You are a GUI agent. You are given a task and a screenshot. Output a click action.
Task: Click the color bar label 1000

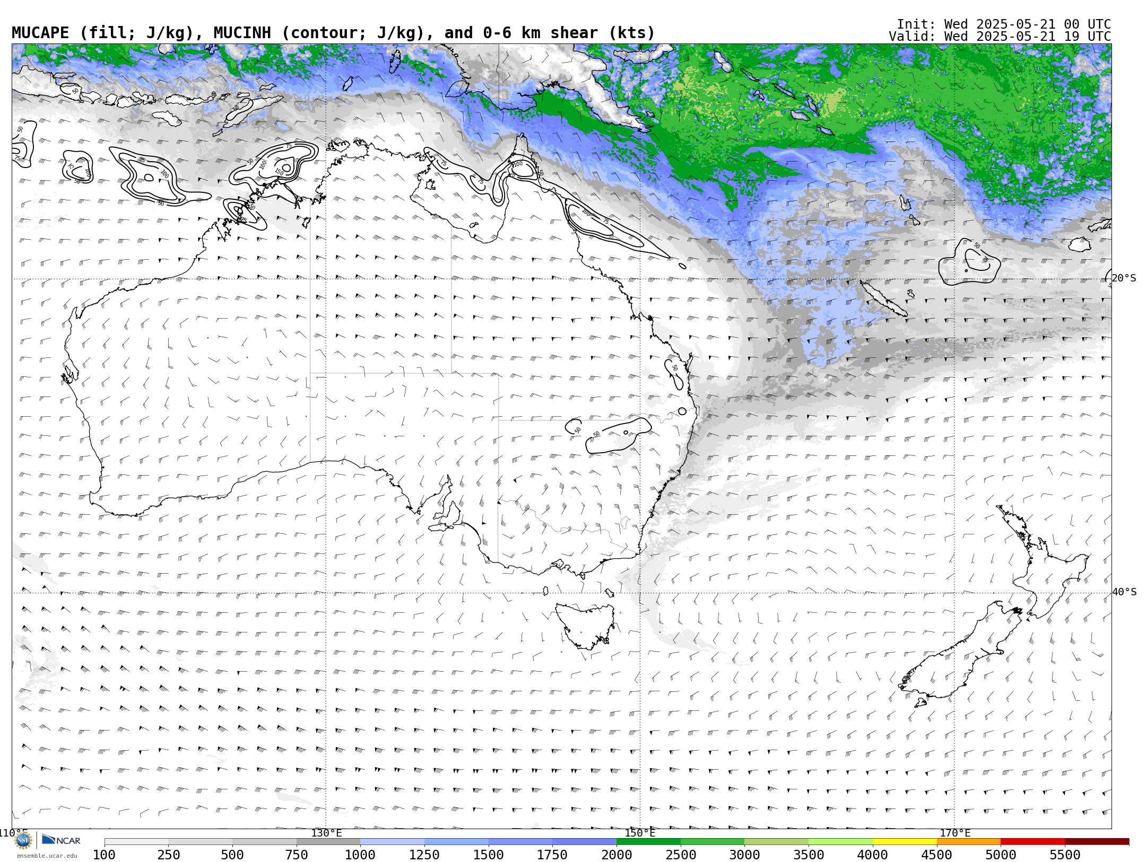tap(360, 855)
